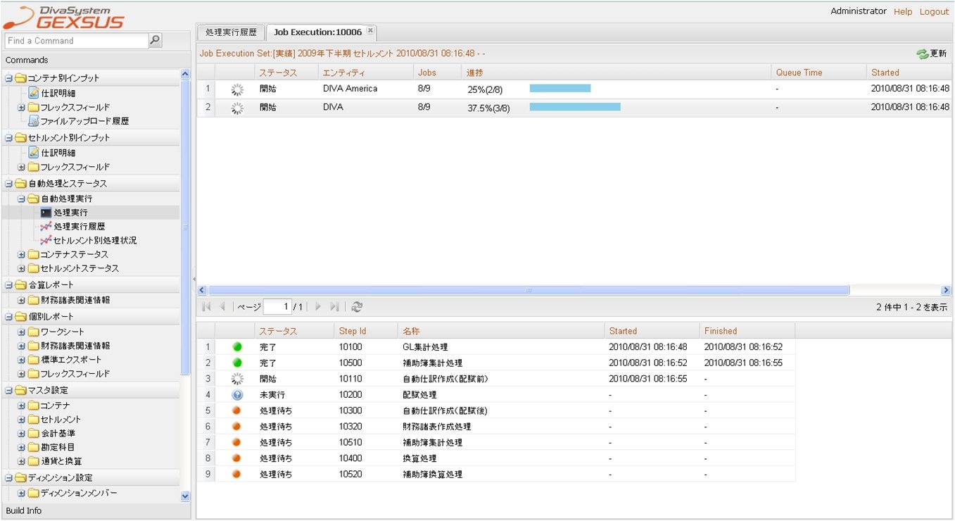Click the spinner icon for 自動仕訳作成(配賦前)
The width and height of the screenshot is (955, 521).
(x=237, y=379)
